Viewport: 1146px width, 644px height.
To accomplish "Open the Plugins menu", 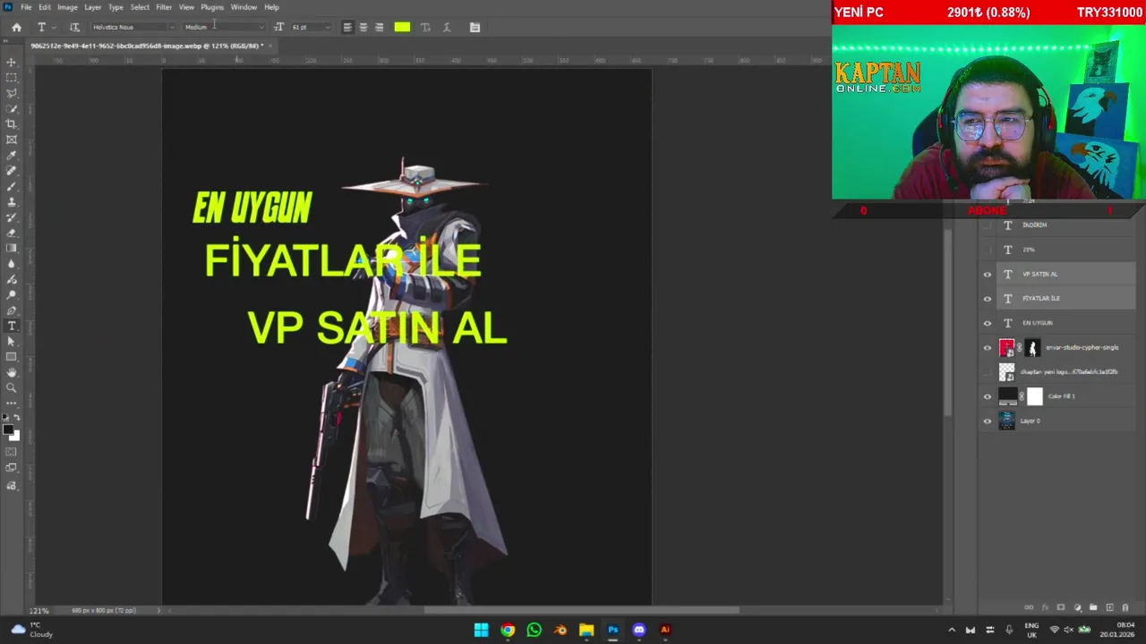I will [x=212, y=7].
